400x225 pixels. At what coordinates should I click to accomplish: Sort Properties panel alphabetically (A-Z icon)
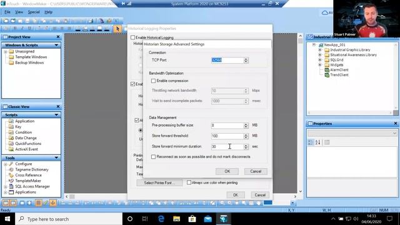pyautogui.click(x=317, y=142)
